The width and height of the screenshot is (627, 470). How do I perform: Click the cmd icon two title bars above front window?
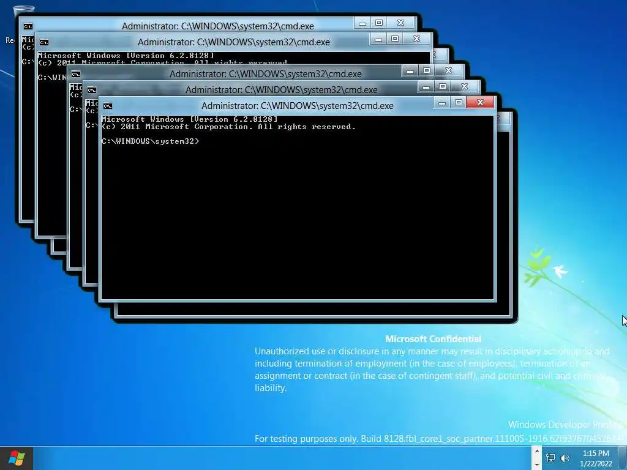(x=75, y=74)
